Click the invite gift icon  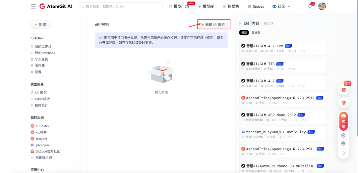click(x=343, y=90)
